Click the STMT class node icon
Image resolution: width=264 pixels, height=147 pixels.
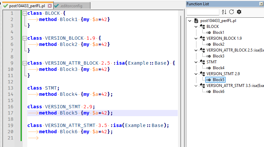[202, 62]
